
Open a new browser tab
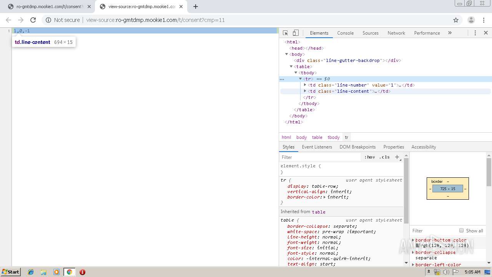196,7
